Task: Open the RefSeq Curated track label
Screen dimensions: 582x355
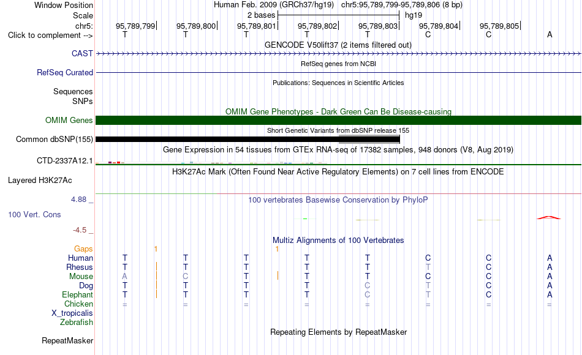Action: pyautogui.click(x=64, y=72)
